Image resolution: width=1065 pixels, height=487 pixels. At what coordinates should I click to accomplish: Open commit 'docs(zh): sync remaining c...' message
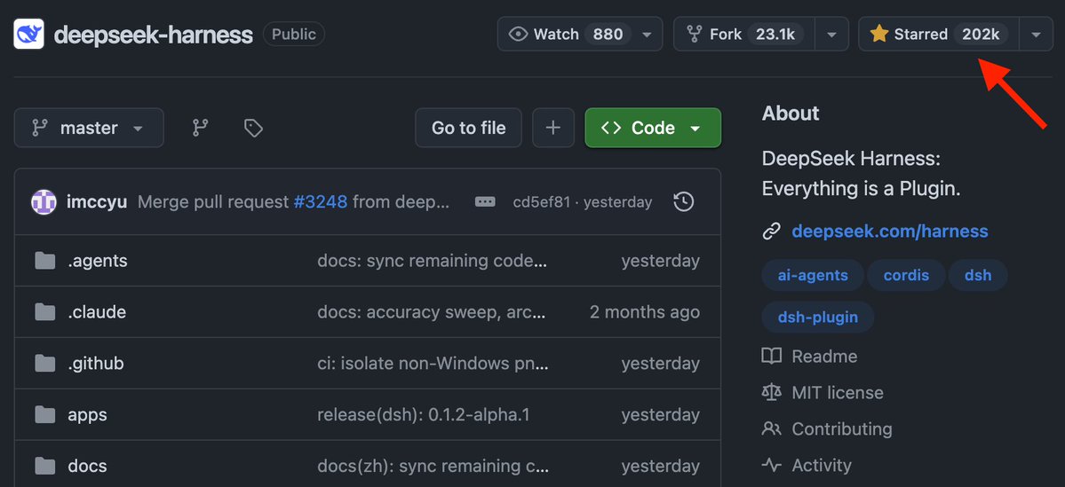coord(433,466)
